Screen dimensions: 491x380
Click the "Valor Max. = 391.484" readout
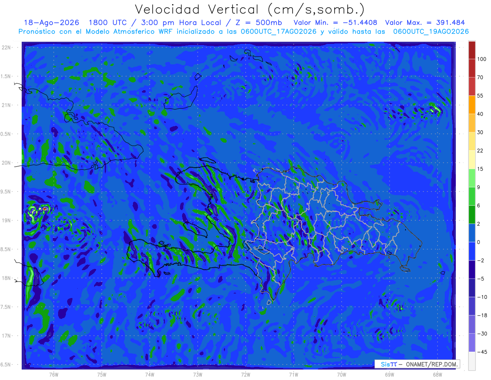click(425, 23)
